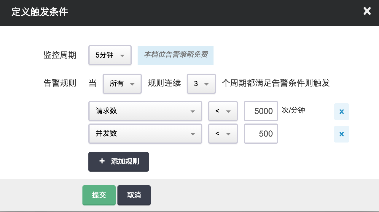Cancel with the 取消 button
Viewport: 379px width, 212px height.
[134, 195]
